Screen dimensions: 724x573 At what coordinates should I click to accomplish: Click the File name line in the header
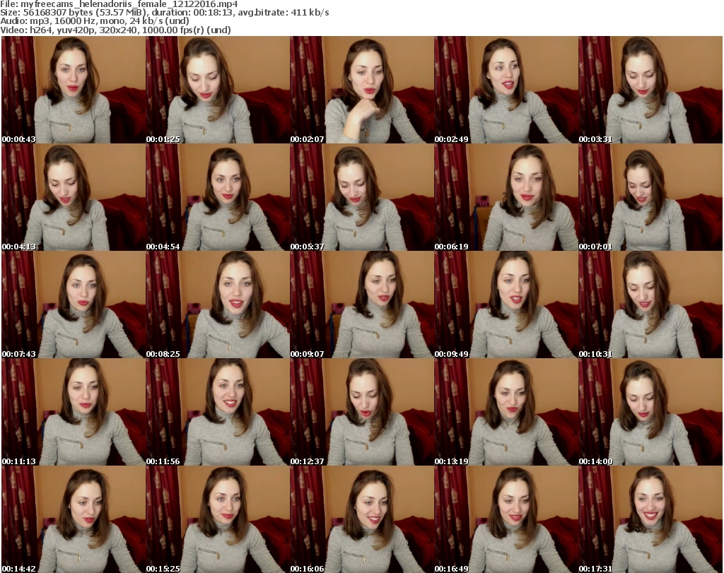pos(119,4)
